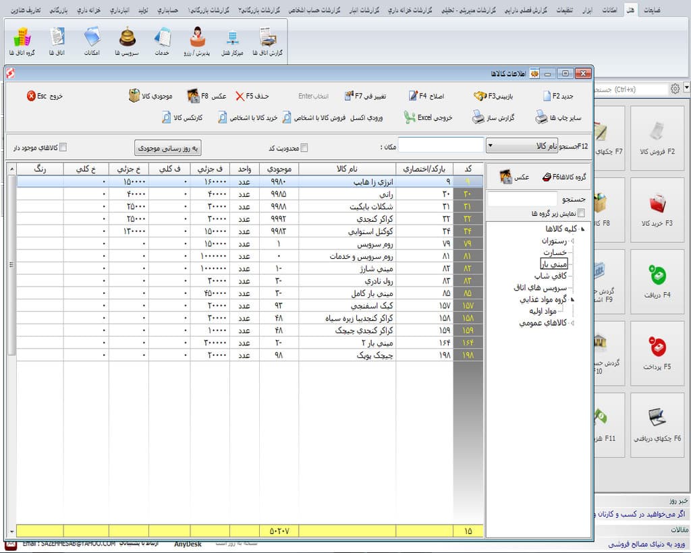Export list with خروجی Excel
The image size is (691, 553).
click(x=428, y=117)
